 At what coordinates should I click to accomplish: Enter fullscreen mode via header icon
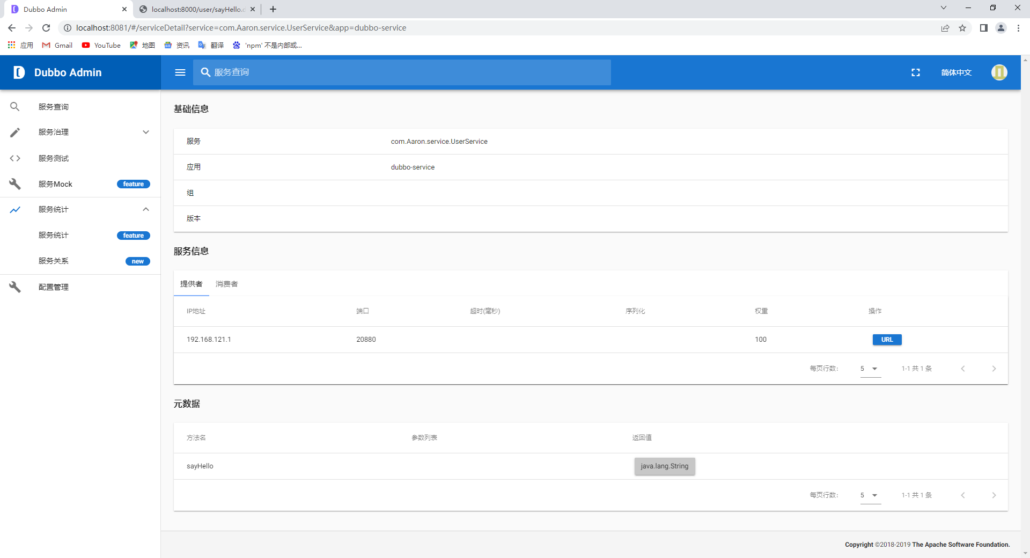(916, 72)
